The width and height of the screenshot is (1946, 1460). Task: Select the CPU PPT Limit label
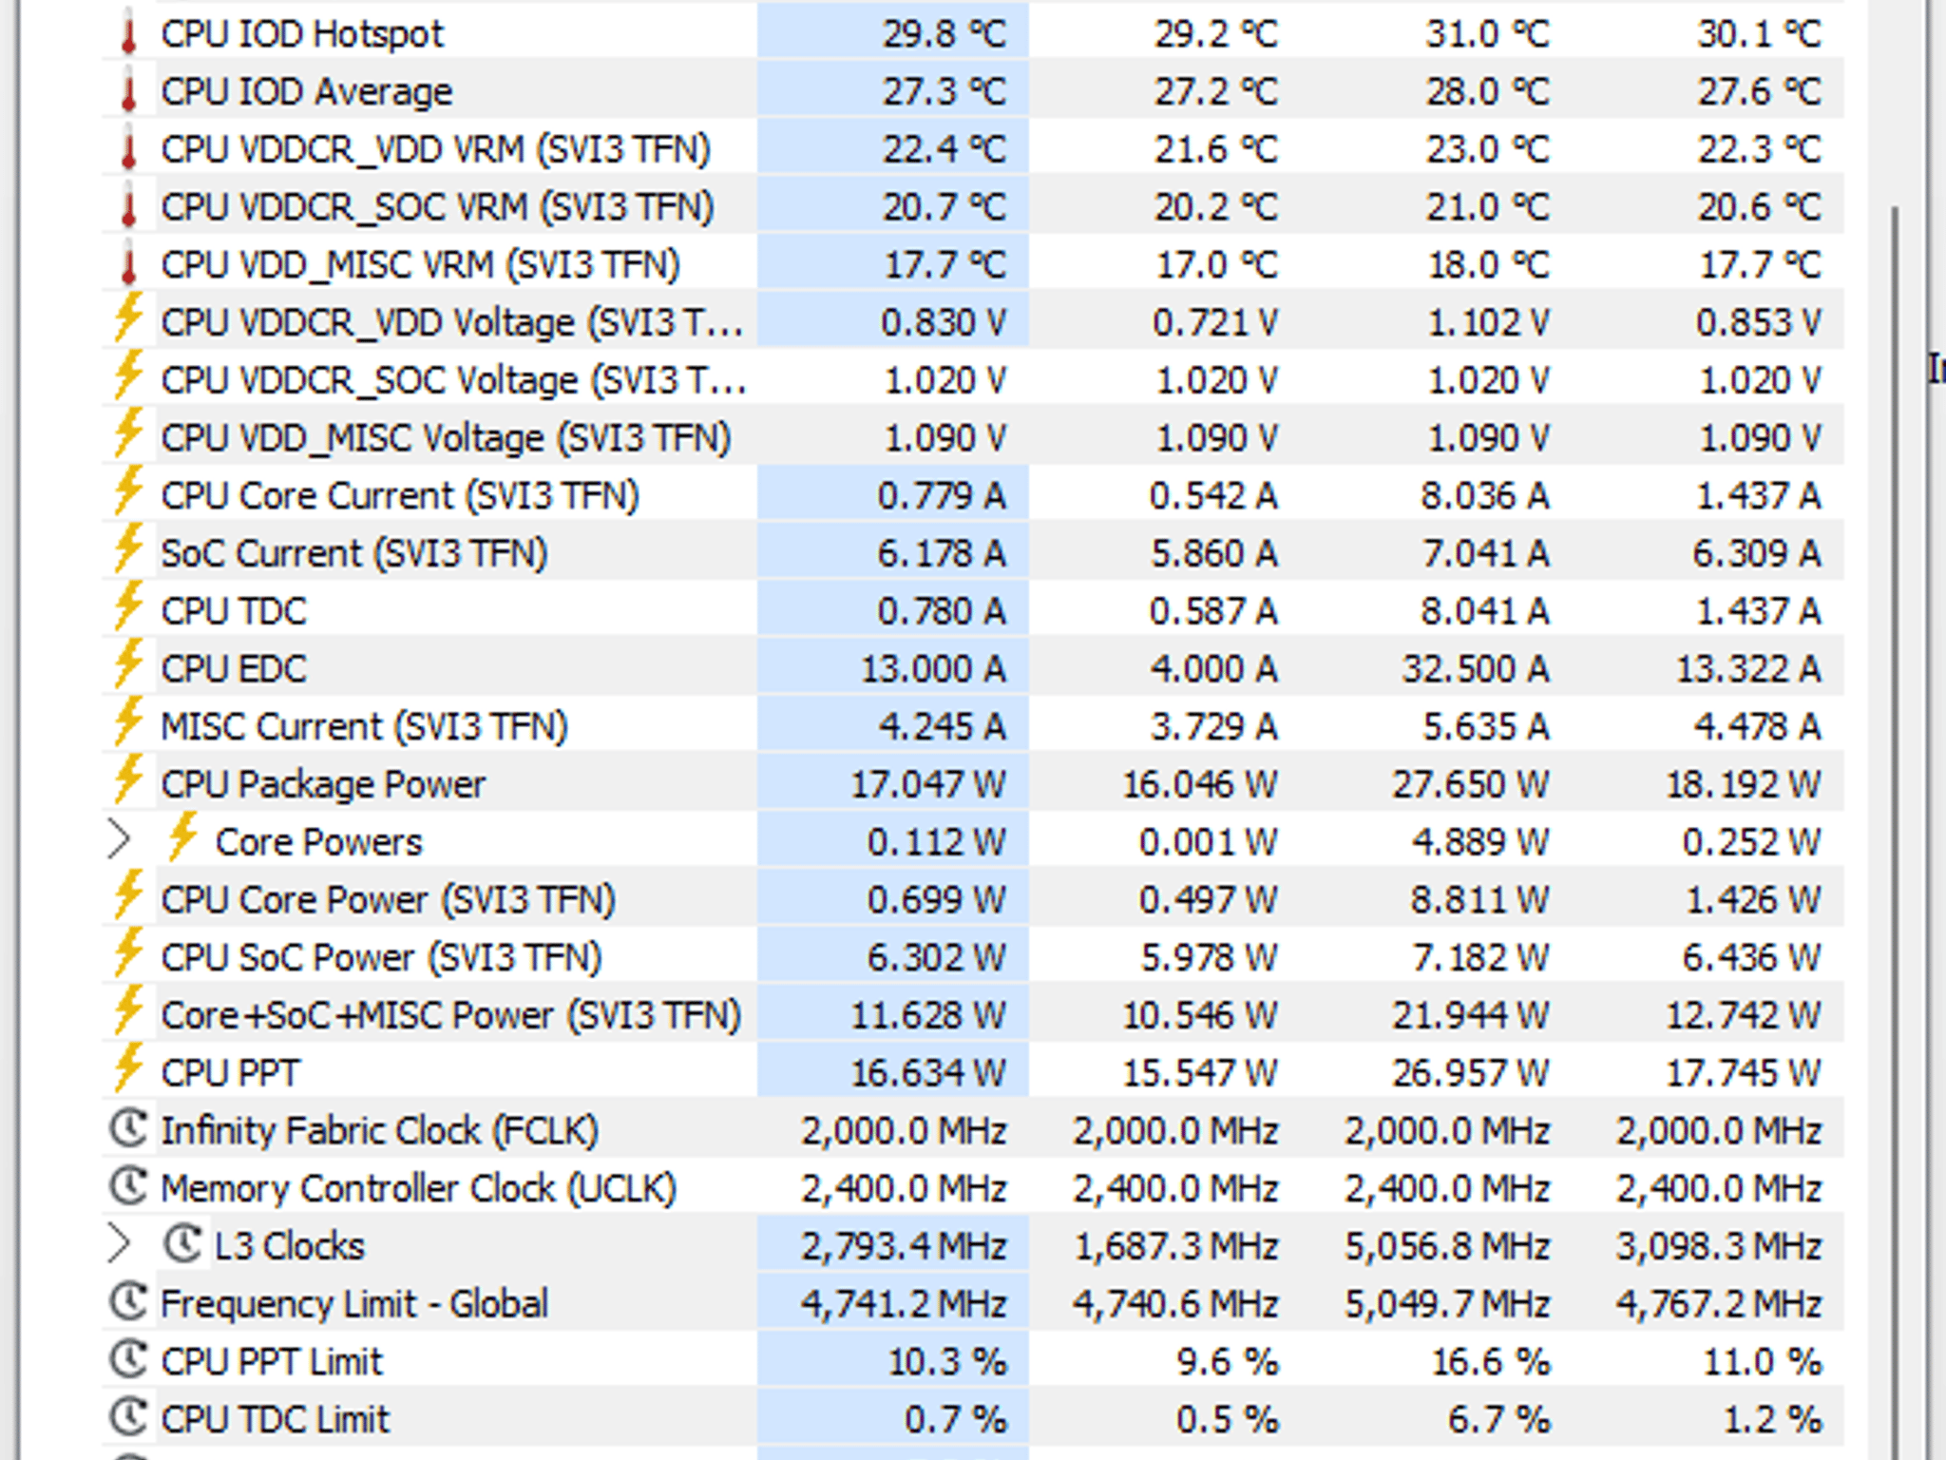pos(272,1362)
